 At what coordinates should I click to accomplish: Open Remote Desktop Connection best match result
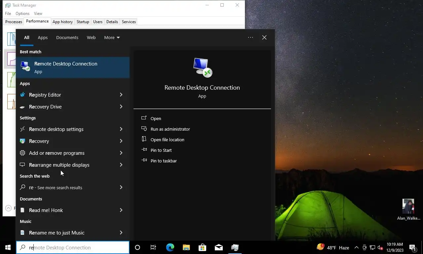[73, 67]
